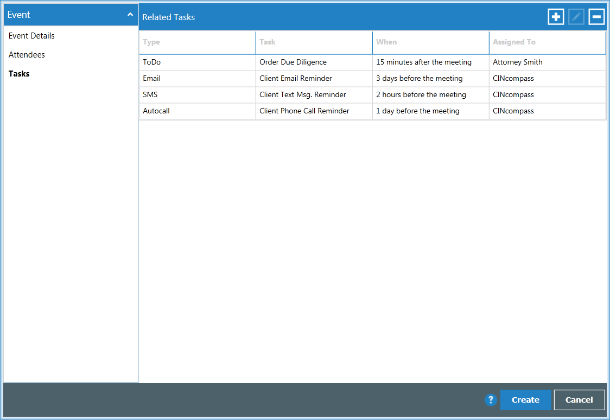Select the Client Email Reminder row

coord(295,78)
